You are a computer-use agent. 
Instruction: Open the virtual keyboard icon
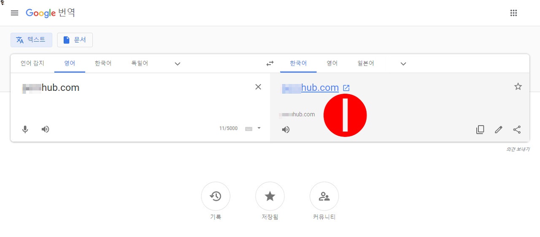pos(248,129)
